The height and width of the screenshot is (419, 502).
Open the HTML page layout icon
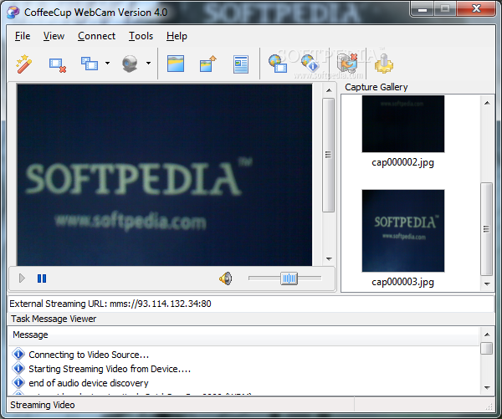click(x=241, y=64)
